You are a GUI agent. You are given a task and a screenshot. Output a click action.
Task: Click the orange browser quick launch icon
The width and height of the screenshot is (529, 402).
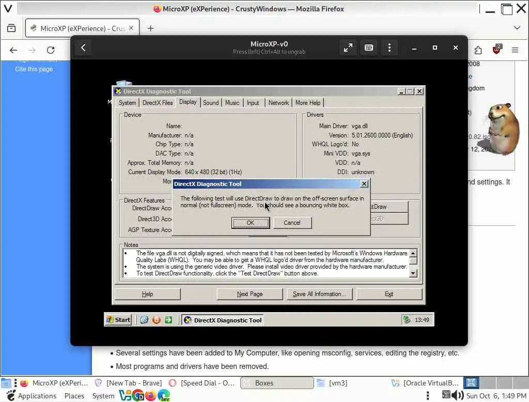click(x=156, y=320)
